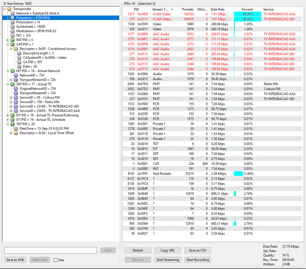The image size is (306, 269).
Task: Expand EIT Actual TS Schedule node
Action: (8, 119)
